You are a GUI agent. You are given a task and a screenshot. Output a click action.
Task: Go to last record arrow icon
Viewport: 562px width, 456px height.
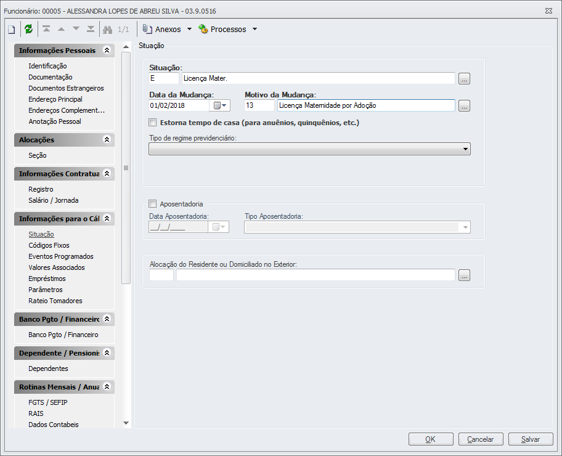point(91,29)
